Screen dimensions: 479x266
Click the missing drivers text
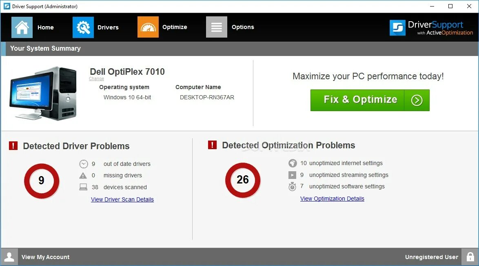[122, 175]
